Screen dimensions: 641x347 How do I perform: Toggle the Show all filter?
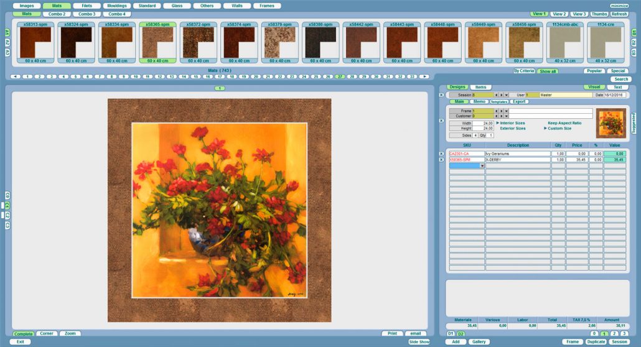(x=548, y=71)
